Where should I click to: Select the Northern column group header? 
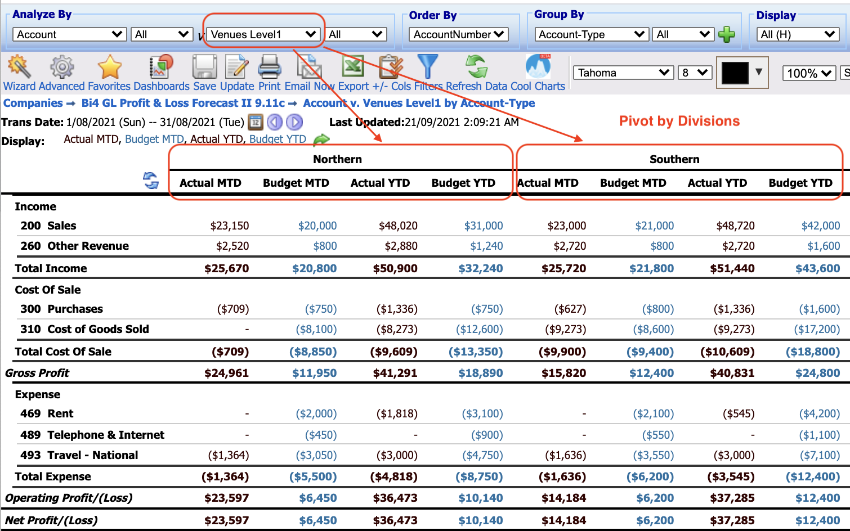[337, 159]
